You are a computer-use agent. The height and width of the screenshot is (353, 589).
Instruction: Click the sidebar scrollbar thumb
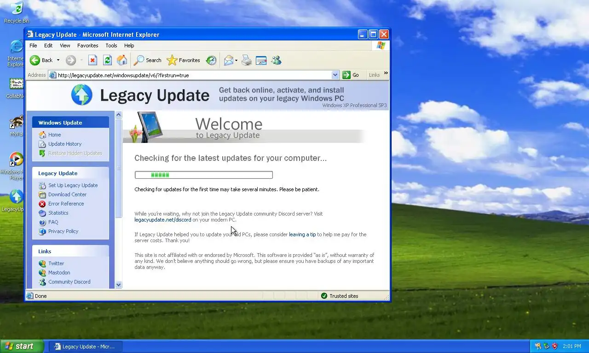tap(118, 168)
